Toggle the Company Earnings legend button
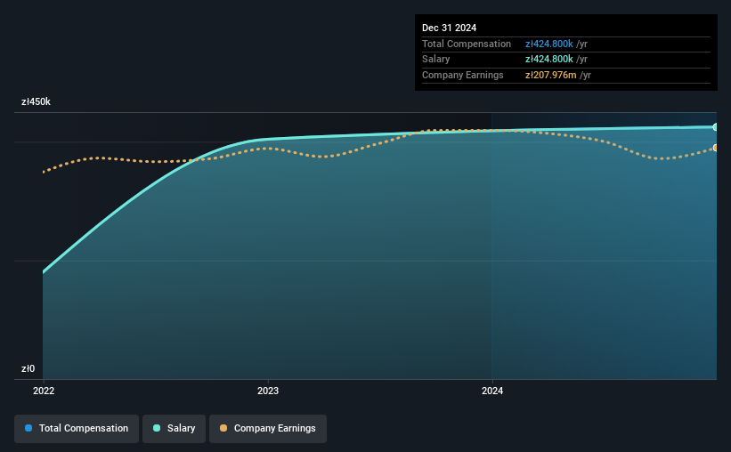Viewport: 731px width, 452px height. (x=268, y=428)
